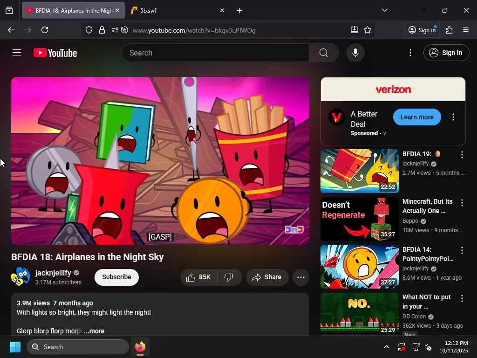Open the Windows Start menu

(x=15, y=347)
